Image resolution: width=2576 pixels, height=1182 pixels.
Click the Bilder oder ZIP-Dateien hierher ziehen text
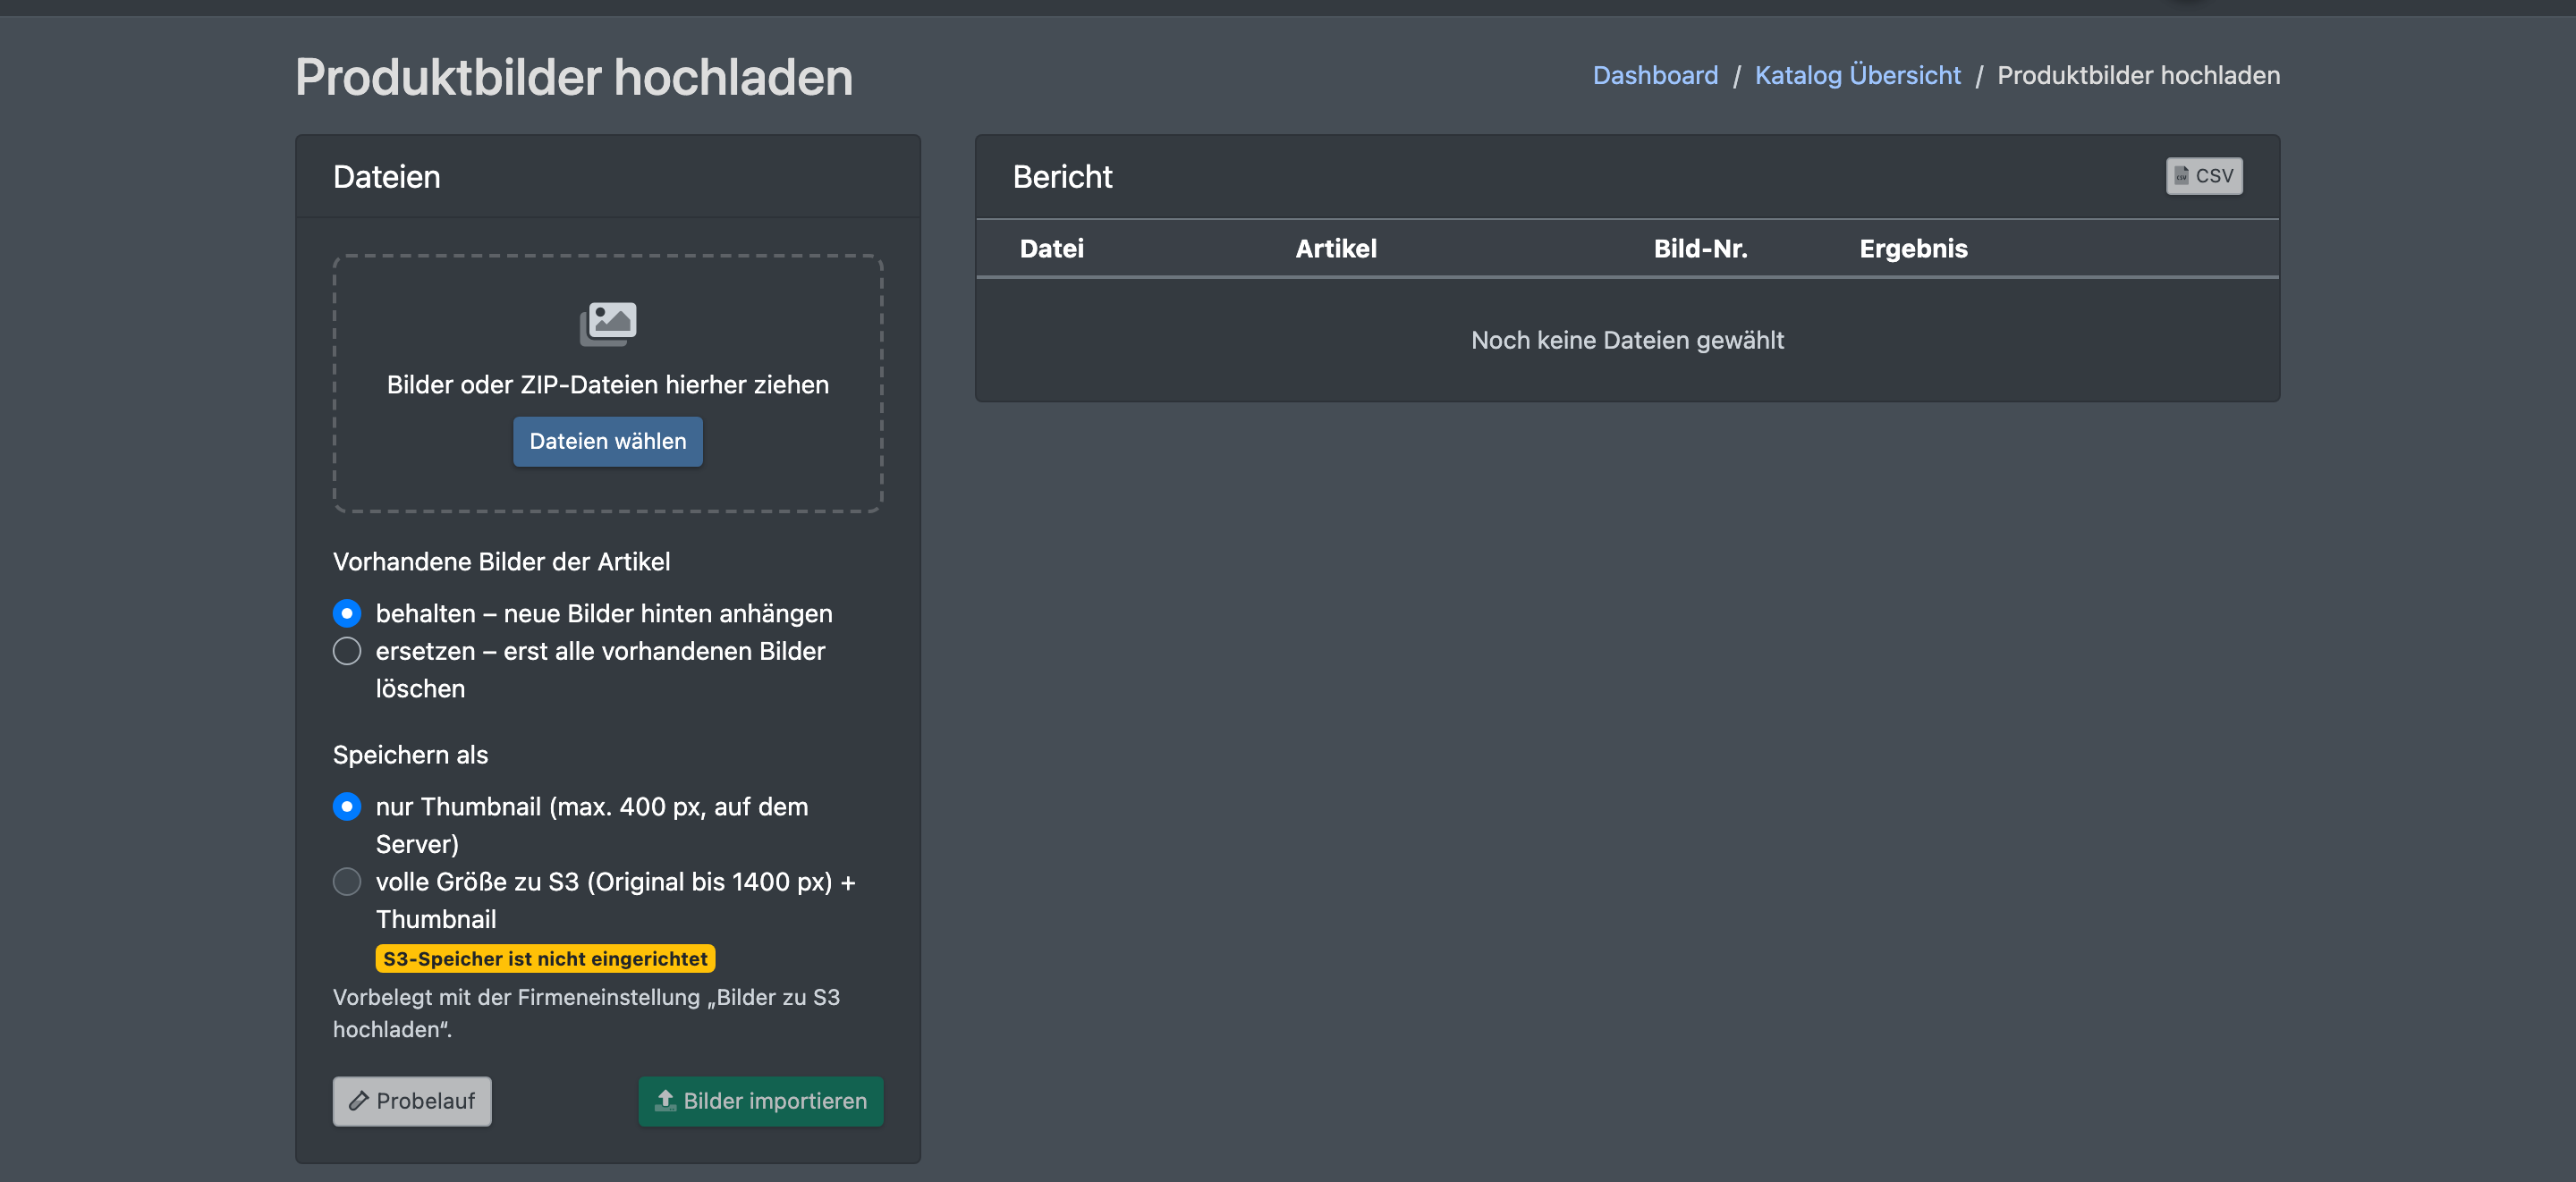[x=608, y=385]
